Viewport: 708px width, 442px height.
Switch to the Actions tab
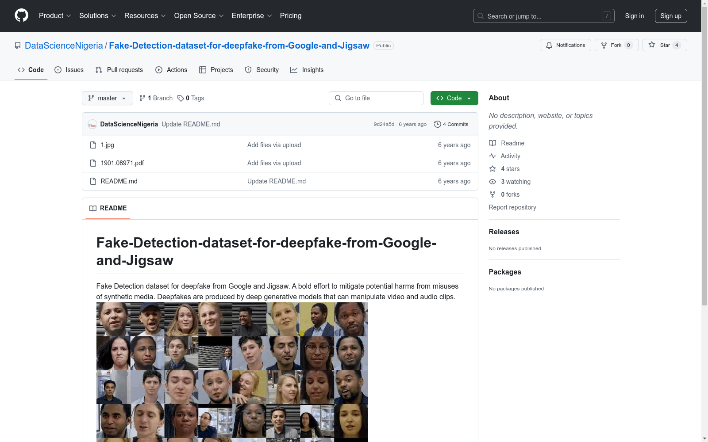coord(171,70)
